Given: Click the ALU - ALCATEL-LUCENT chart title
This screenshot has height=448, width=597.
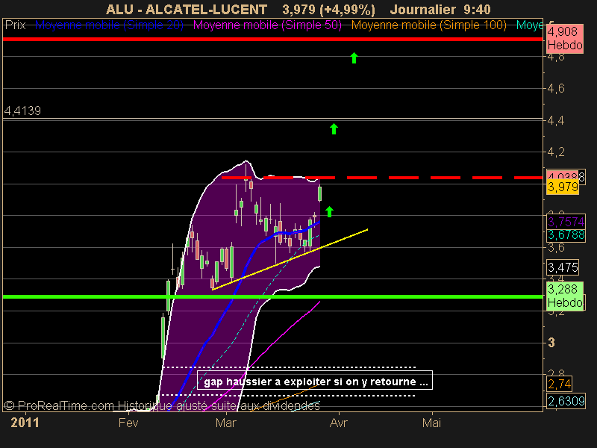Looking at the screenshot, I should 186,10.
